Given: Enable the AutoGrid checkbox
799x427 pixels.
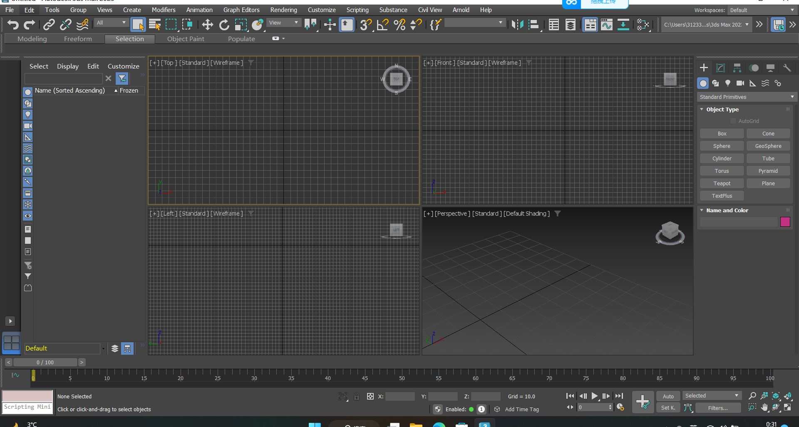Looking at the screenshot, I should click(x=734, y=121).
